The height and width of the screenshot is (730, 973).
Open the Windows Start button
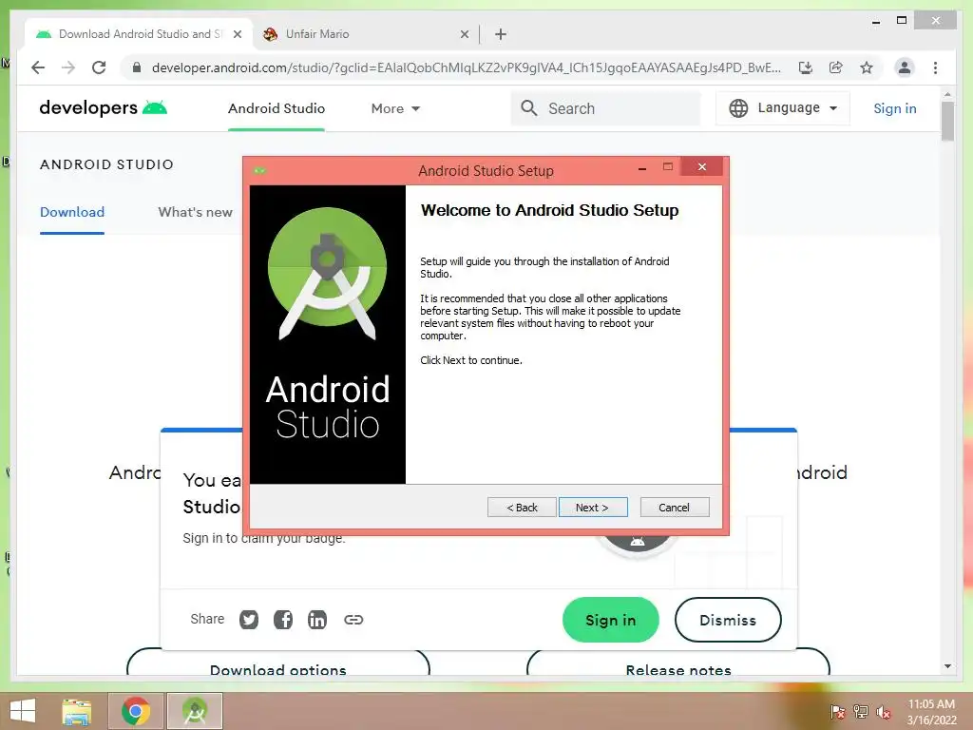pyautogui.click(x=23, y=711)
